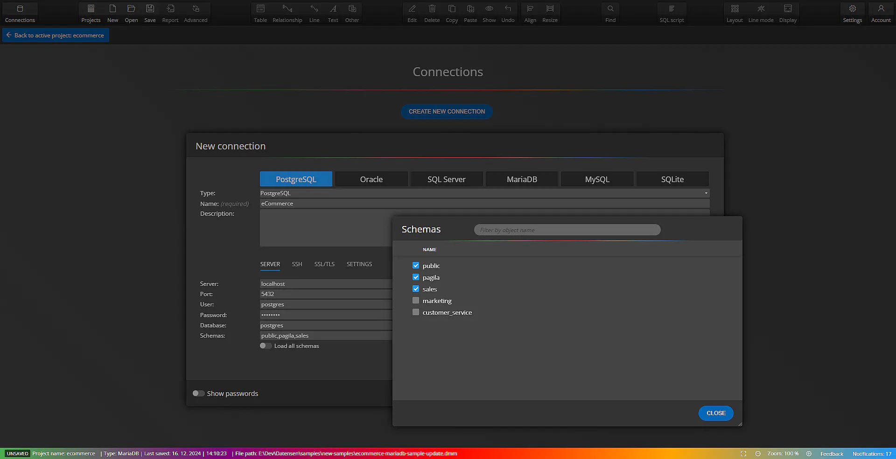Switch to the SSH tab
Screen dimensions: 896x459
pos(297,264)
